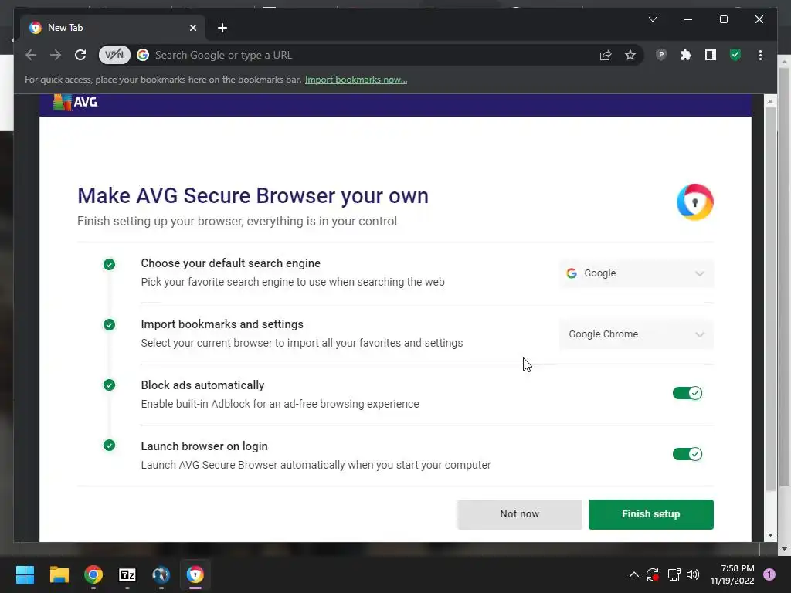This screenshot has width=791, height=593.
Task: Click Import bookmarks now link
Action: click(x=356, y=80)
